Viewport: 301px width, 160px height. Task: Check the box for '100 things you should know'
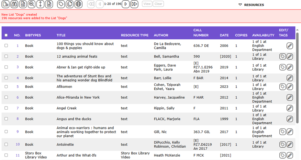(x=6, y=46)
